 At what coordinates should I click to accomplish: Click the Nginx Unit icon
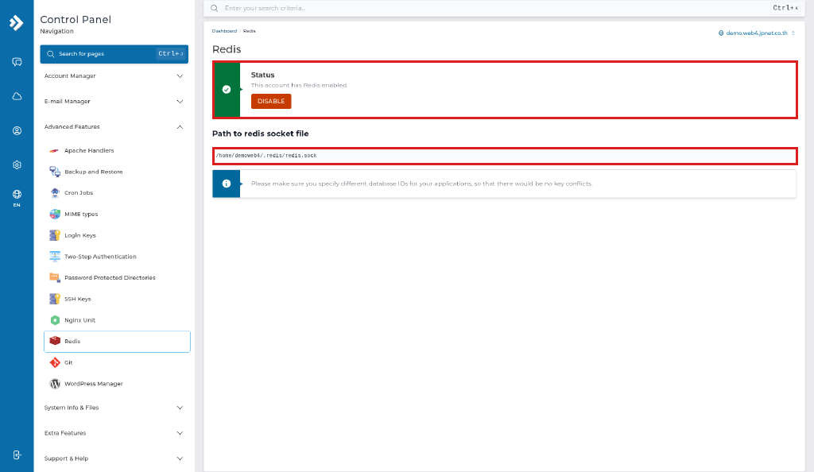(x=55, y=320)
